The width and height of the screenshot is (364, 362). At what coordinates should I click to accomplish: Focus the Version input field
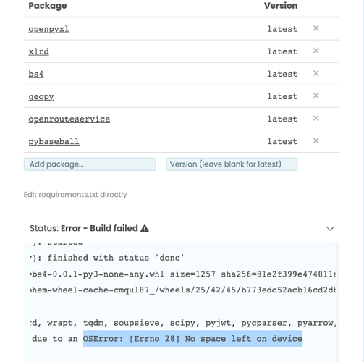pos(232,164)
